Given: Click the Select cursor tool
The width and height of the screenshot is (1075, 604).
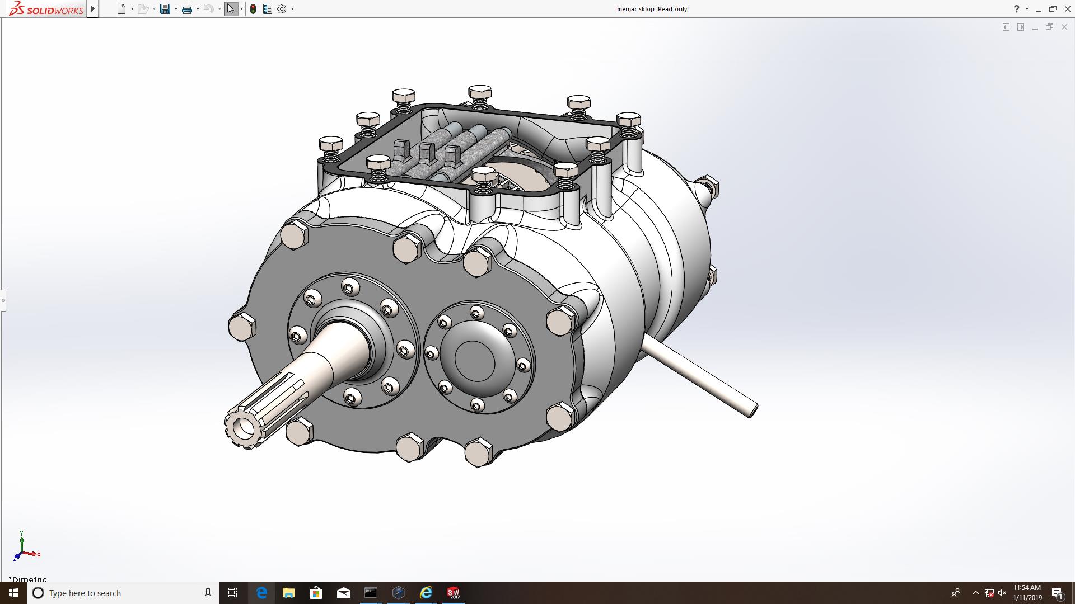Looking at the screenshot, I should tap(231, 9).
